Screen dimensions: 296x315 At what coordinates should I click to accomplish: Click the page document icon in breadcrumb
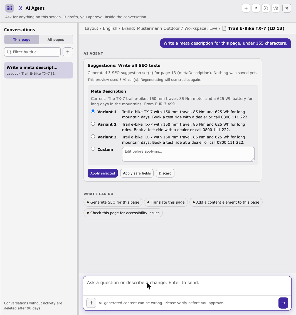click(224, 28)
